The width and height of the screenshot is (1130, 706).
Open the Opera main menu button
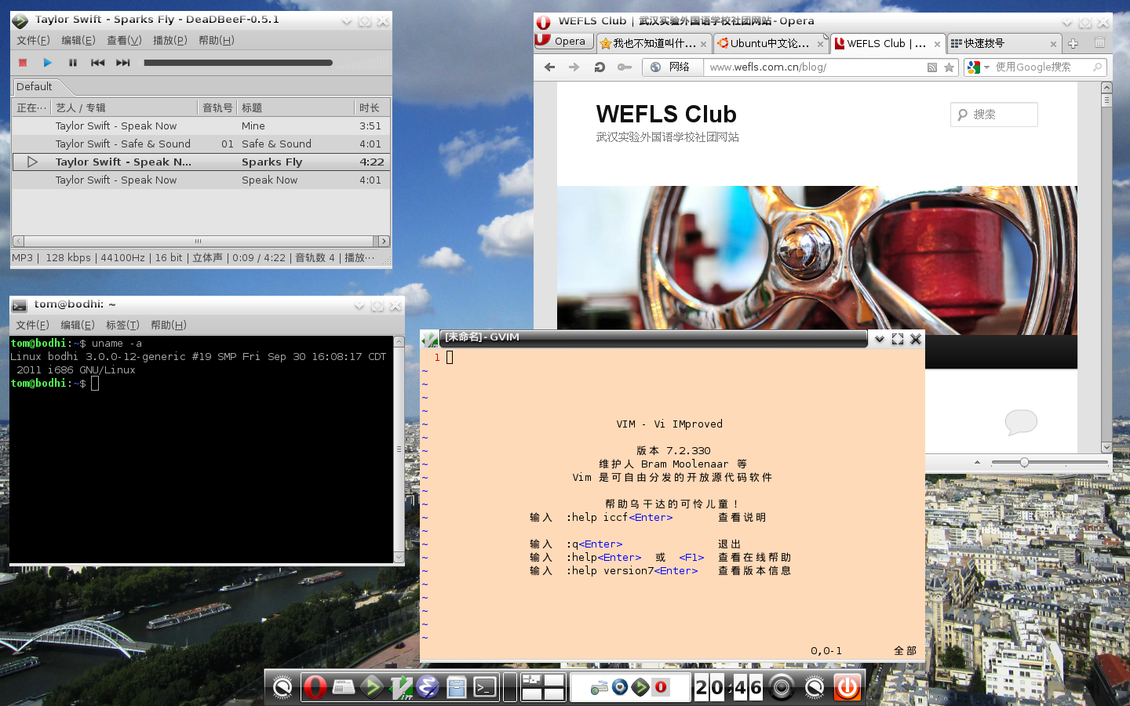pos(563,41)
